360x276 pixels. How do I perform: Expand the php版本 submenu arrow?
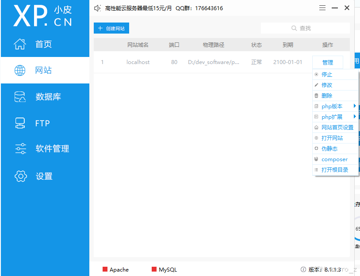[x=355, y=106]
